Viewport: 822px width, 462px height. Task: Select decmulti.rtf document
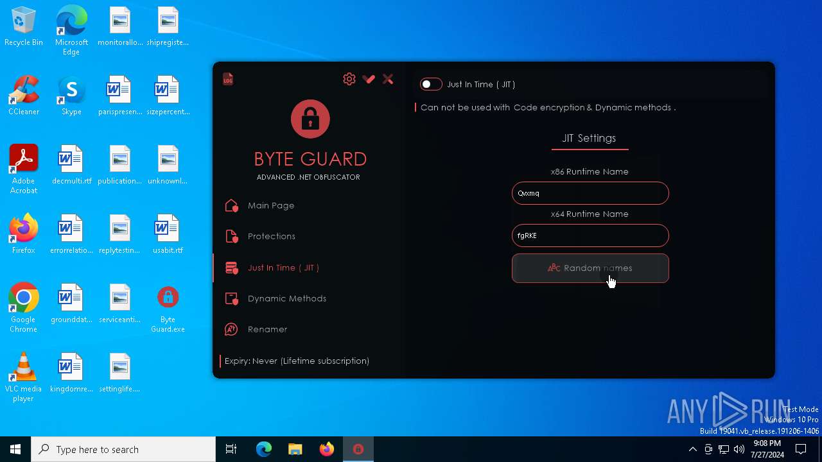(x=71, y=166)
